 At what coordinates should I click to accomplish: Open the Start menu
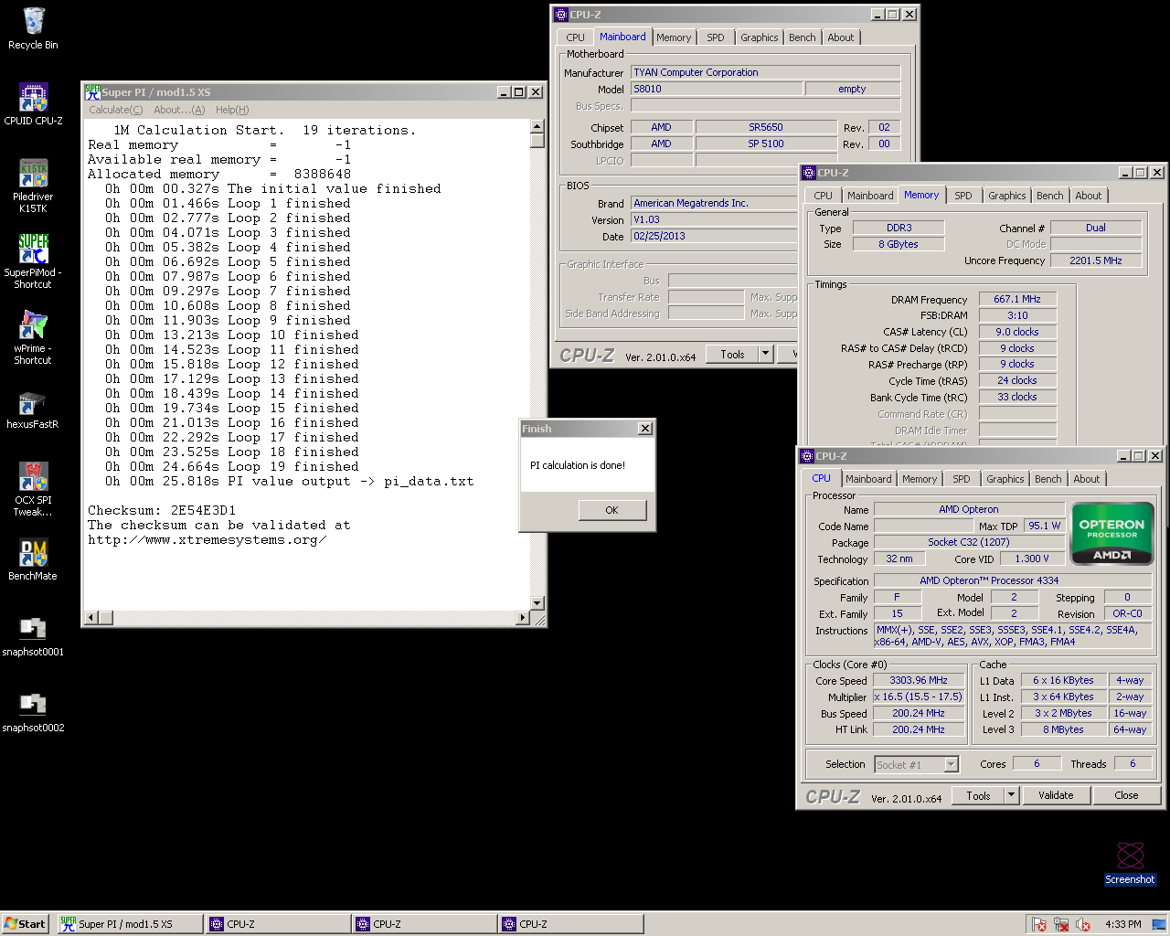click(25, 924)
